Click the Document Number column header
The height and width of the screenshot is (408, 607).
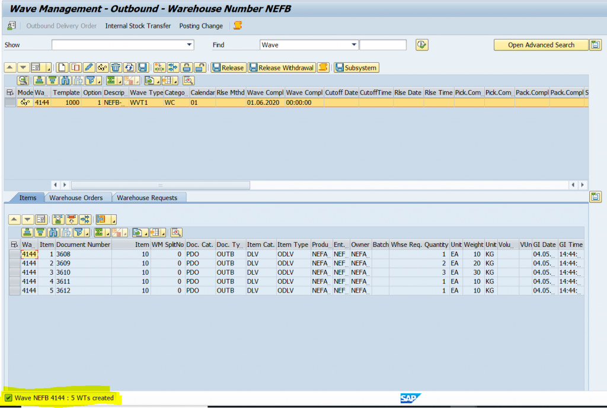[x=83, y=245]
